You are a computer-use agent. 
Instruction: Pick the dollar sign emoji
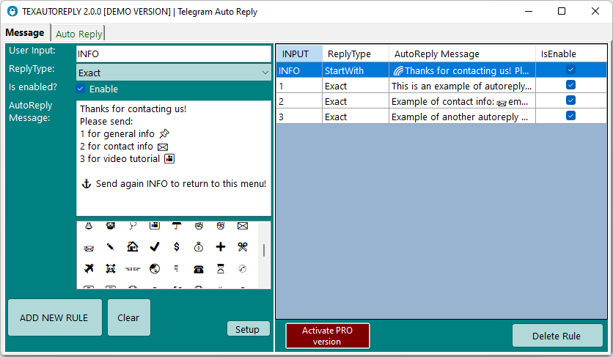pyautogui.click(x=176, y=247)
